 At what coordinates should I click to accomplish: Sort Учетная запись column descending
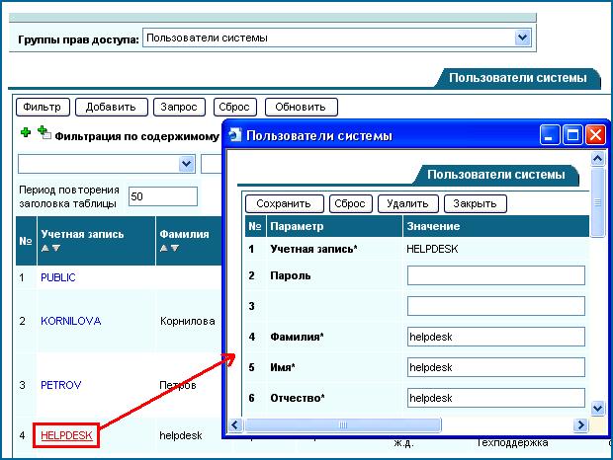tap(56, 248)
